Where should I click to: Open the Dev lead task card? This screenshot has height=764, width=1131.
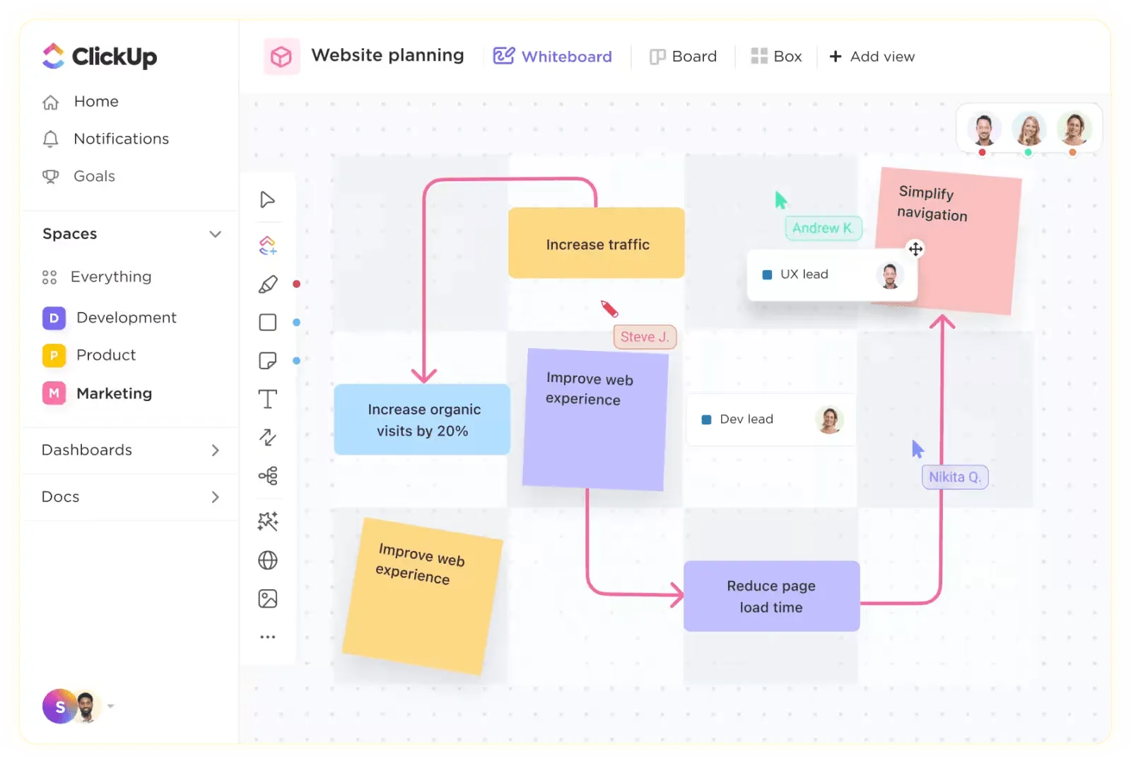click(771, 419)
